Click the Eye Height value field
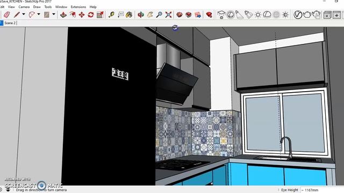Screen dimensions: 344x193 (321, 190)
